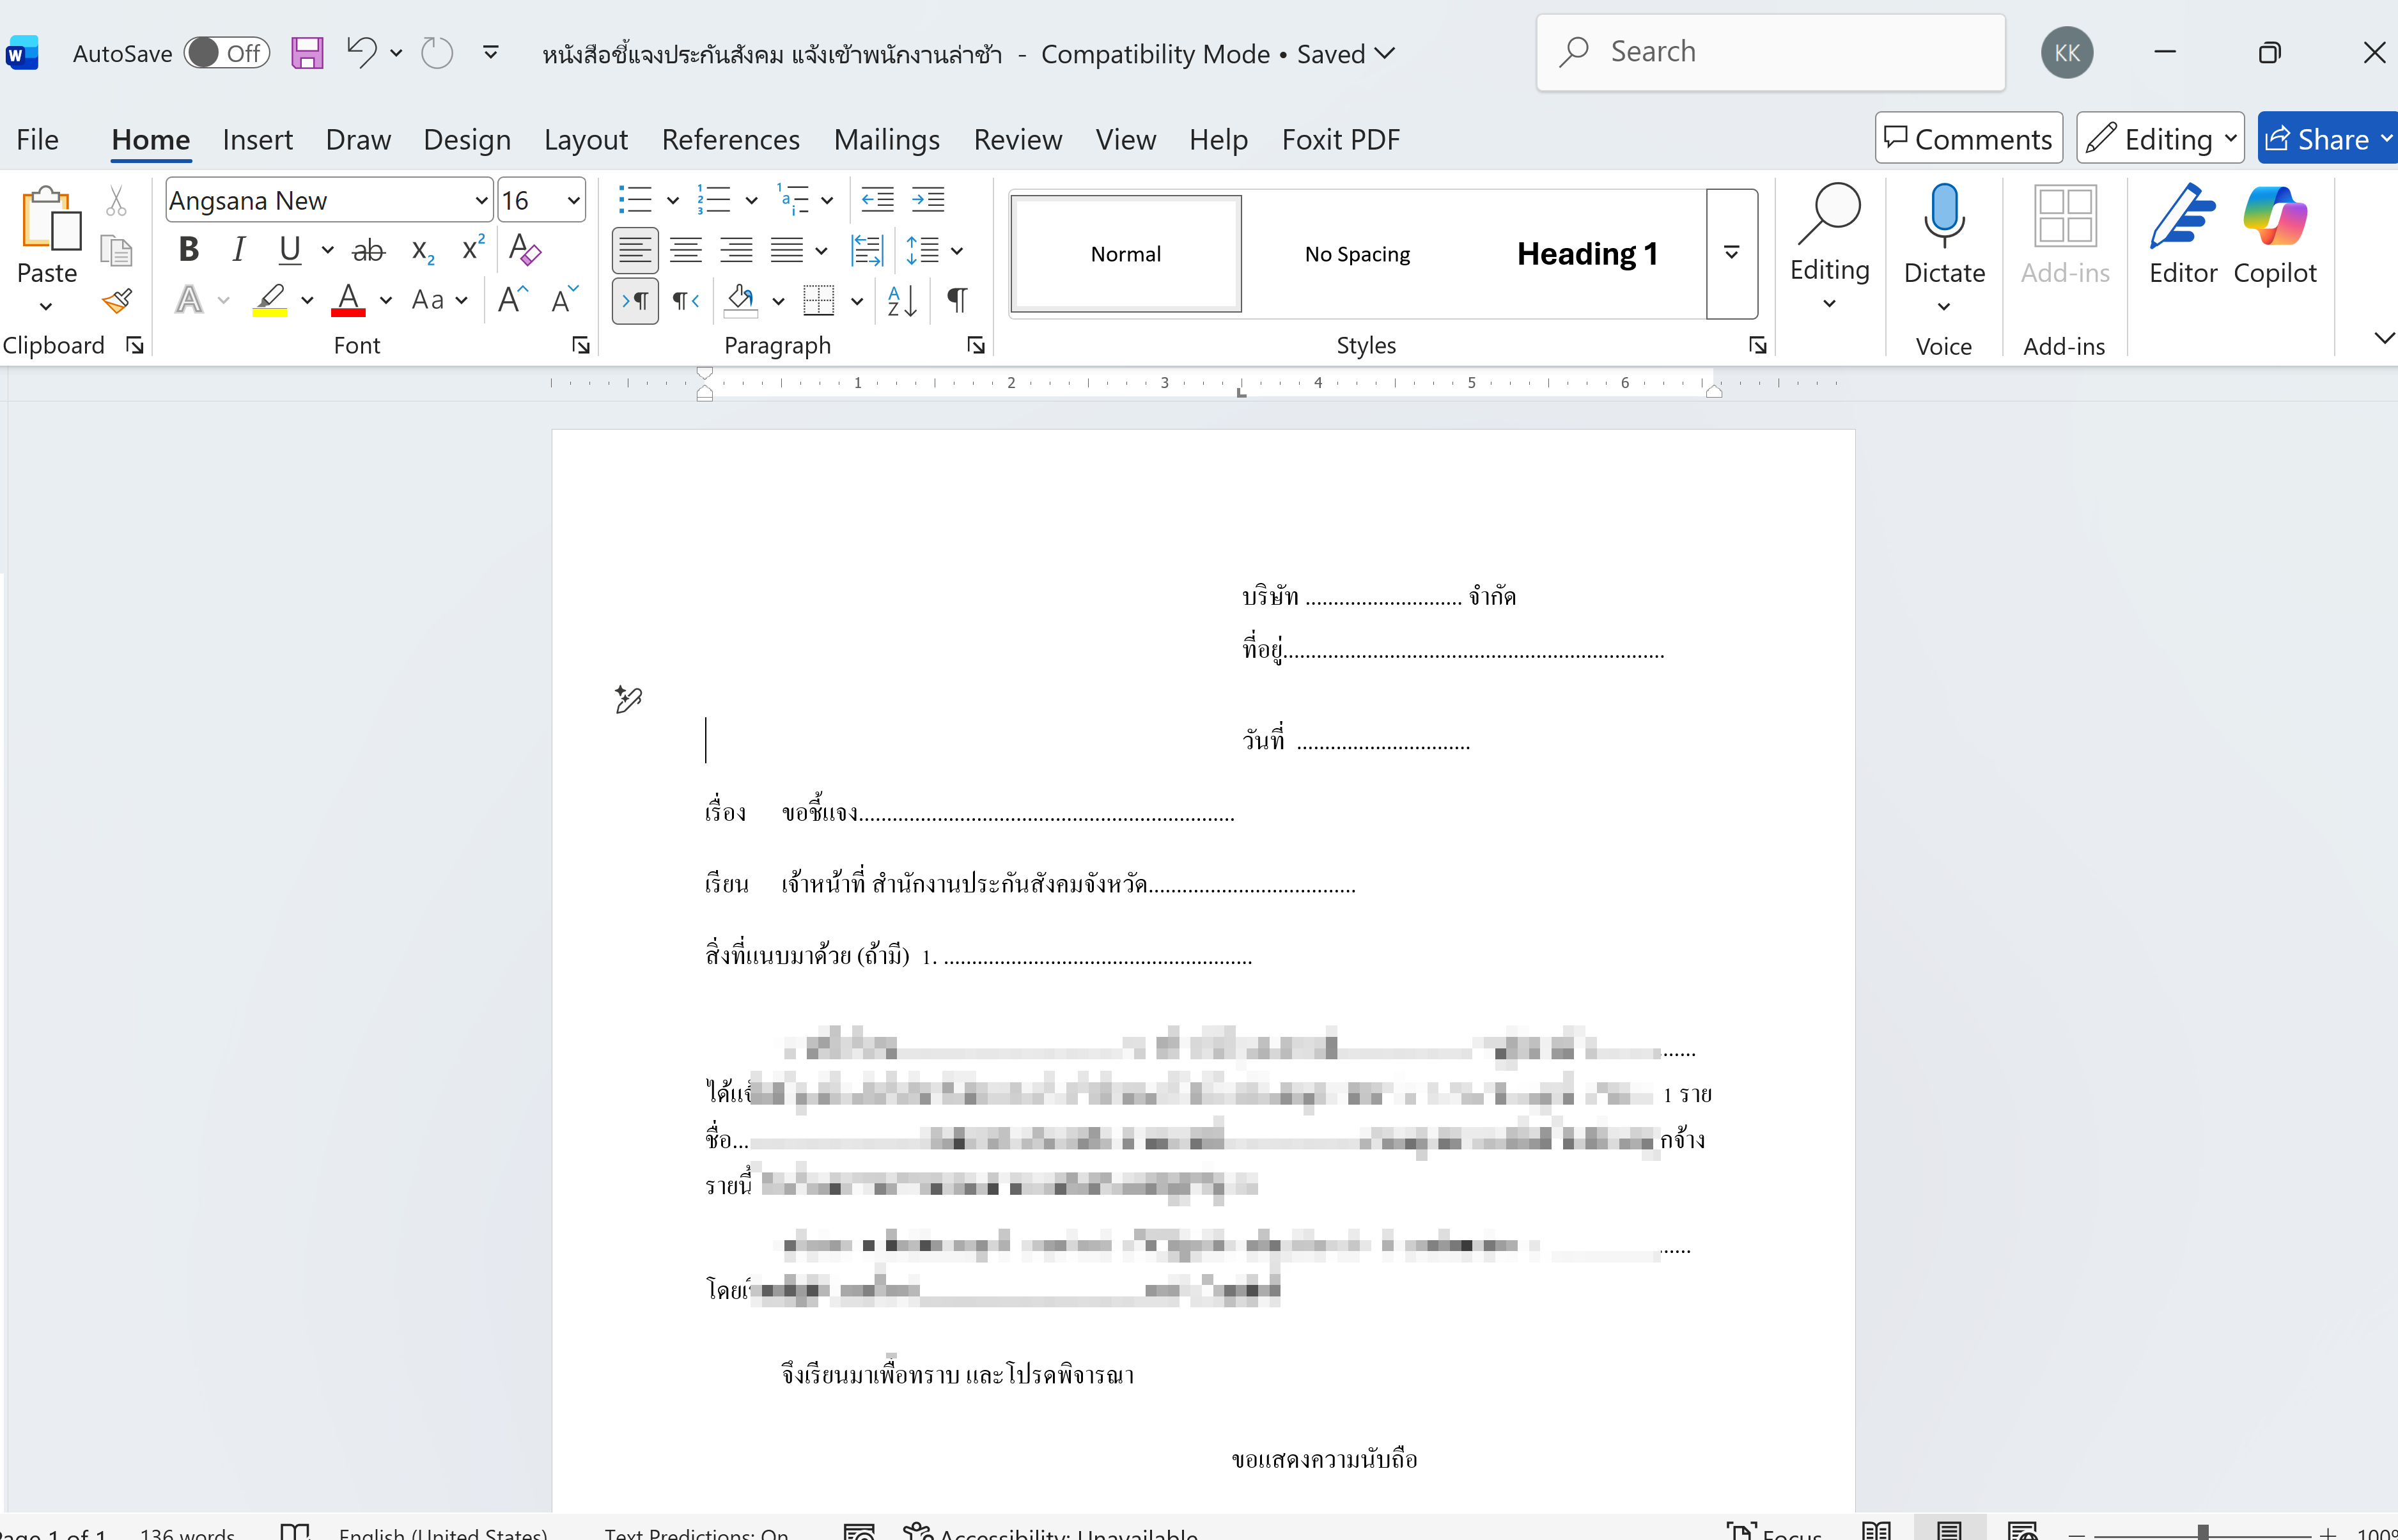Switch to the Layout tab
This screenshot has width=2398, height=1540.
coord(585,140)
